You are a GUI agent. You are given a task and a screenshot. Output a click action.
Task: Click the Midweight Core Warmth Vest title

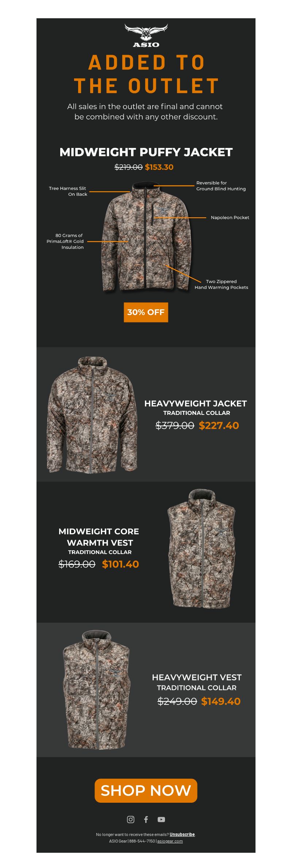coord(99,537)
